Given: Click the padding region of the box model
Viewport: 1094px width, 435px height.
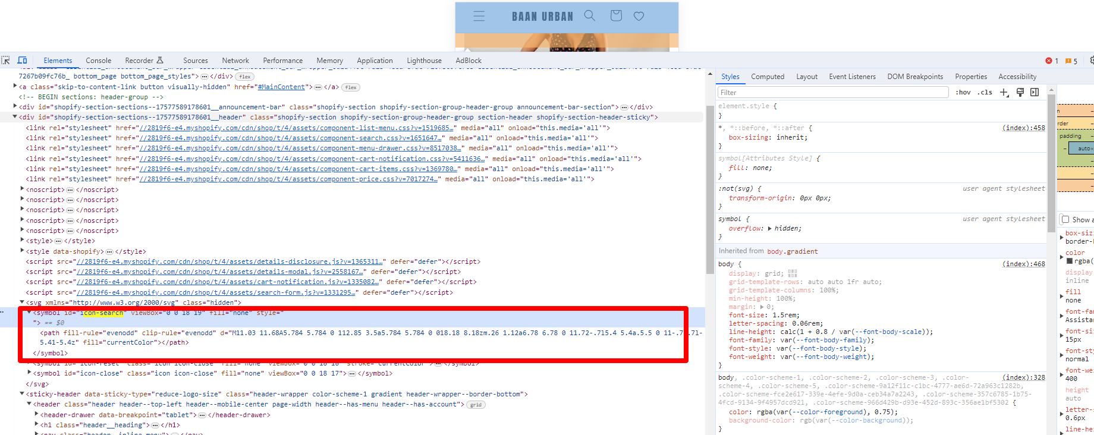Looking at the screenshot, I should click(x=1070, y=136).
